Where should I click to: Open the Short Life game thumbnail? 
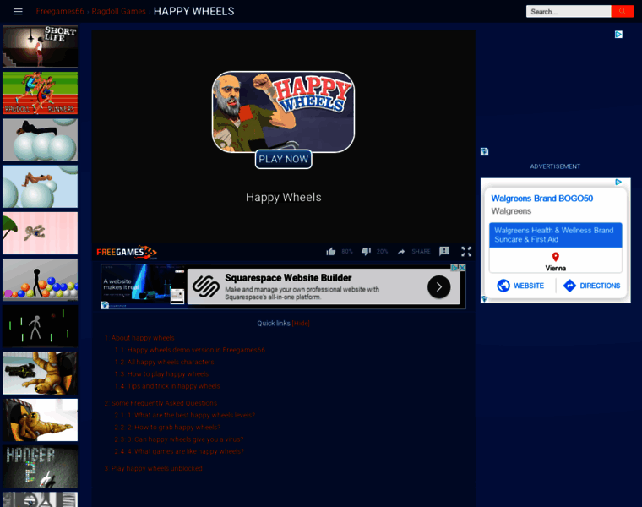click(x=41, y=46)
